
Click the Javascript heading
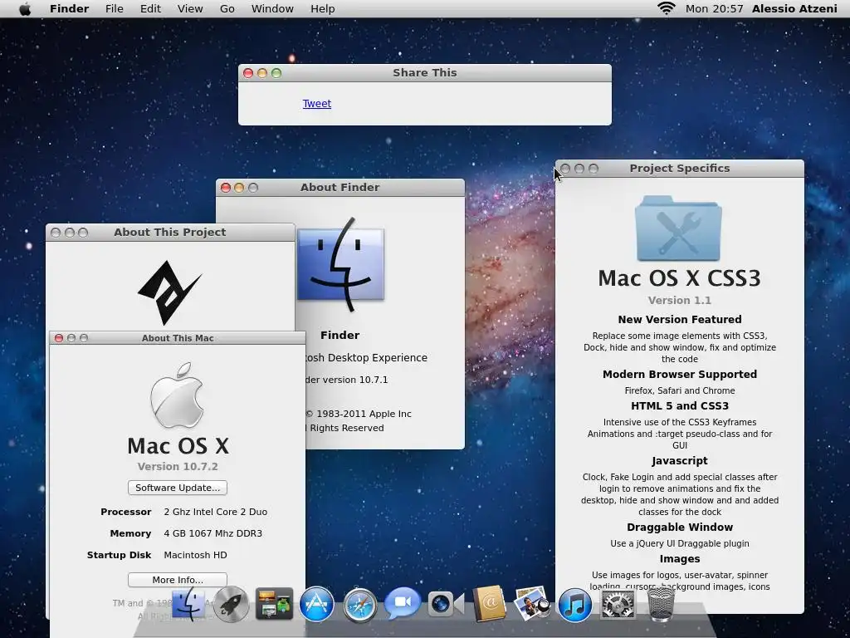click(680, 460)
